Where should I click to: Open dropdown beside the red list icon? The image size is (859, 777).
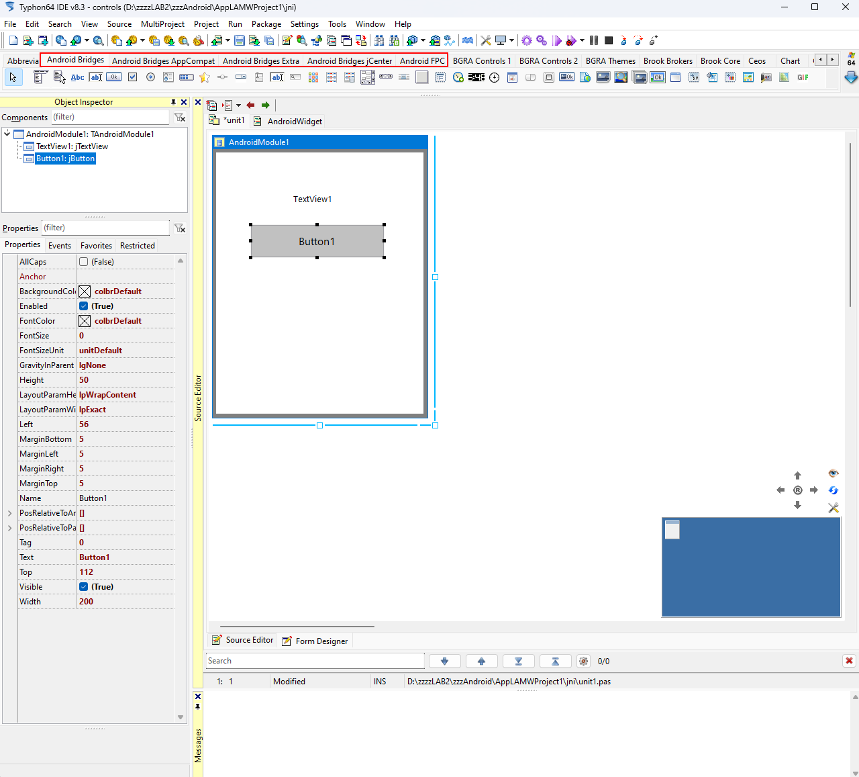tap(238, 105)
